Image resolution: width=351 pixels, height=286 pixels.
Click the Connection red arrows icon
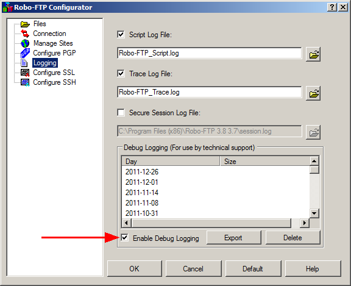tap(25, 34)
